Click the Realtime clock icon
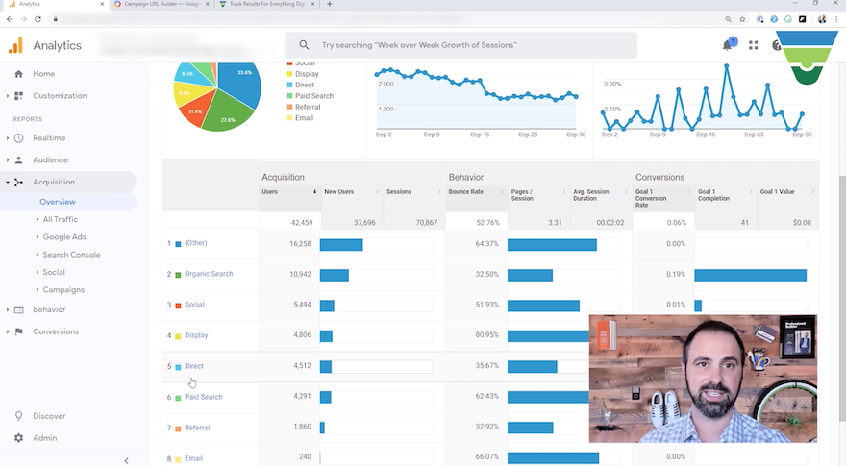This screenshot has height=466, width=846. 19,138
